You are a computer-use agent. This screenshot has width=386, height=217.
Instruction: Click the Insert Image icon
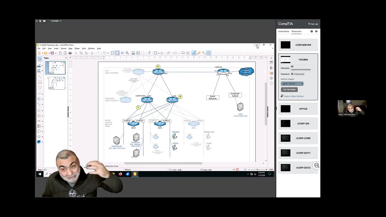pyautogui.click(x=133, y=53)
